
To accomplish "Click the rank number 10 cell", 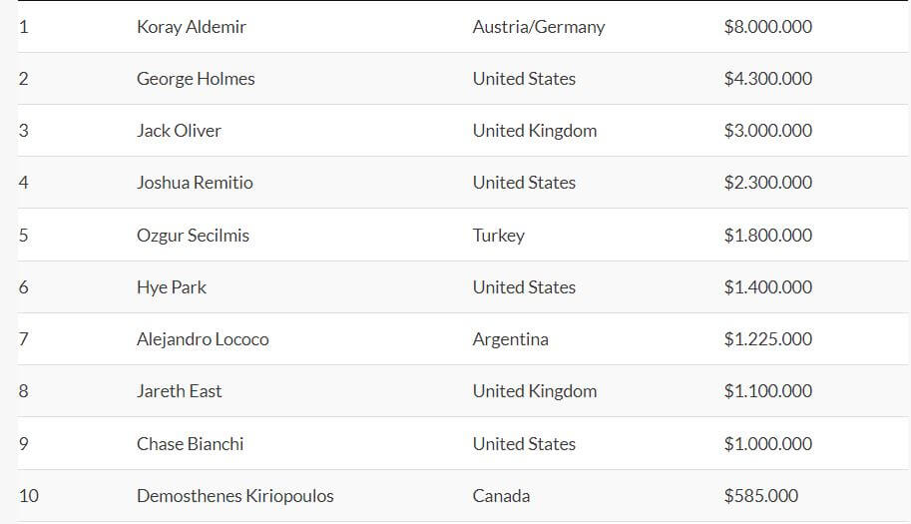I will 29,496.
